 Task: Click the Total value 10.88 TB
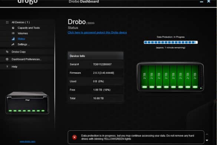(98, 99)
